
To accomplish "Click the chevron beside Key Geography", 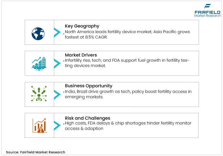I will [57, 32].
